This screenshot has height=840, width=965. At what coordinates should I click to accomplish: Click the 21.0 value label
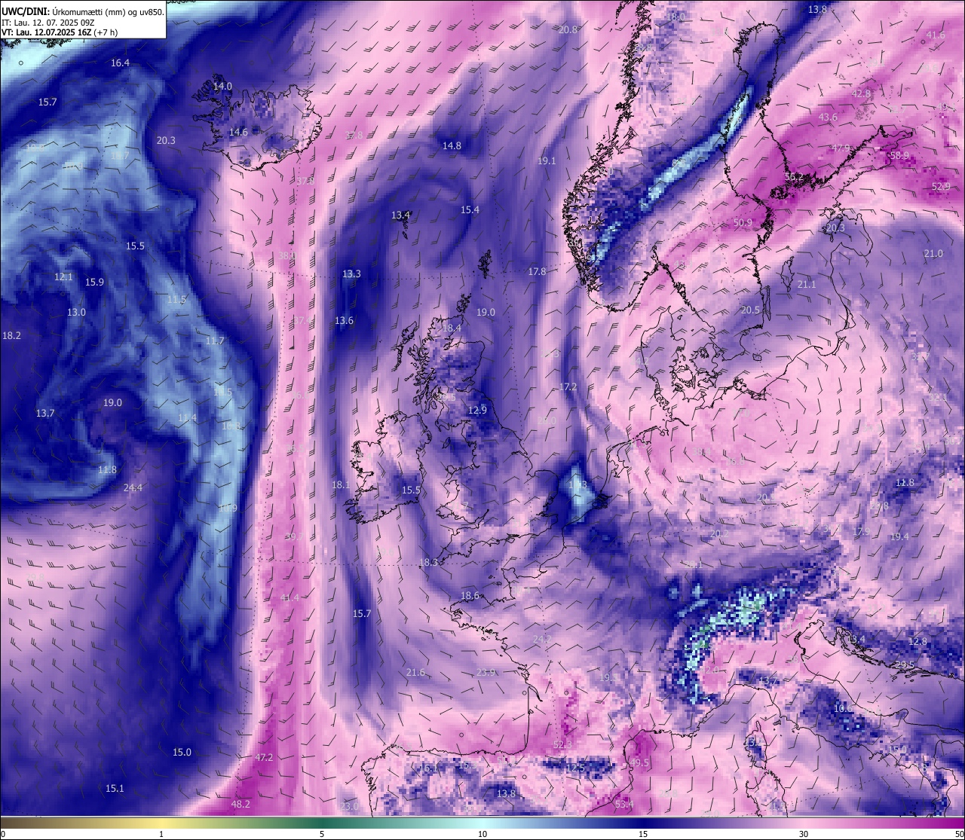[x=933, y=254]
